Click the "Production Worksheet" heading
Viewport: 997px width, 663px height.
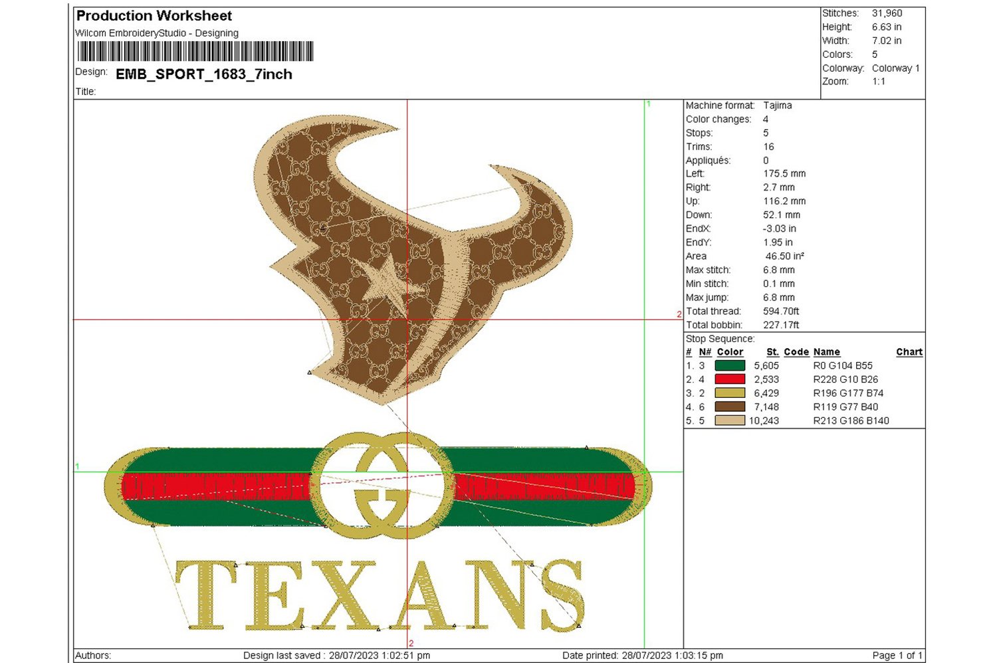coord(154,15)
